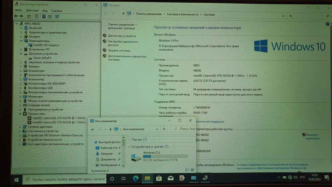The width and height of the screenshot is (332, 187).
Task: Click the volume icon in system tray
Action: tap(295, 177)
